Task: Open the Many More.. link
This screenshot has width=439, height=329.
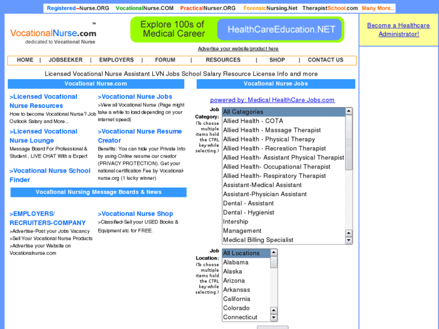Action: [x=377, y=8]
